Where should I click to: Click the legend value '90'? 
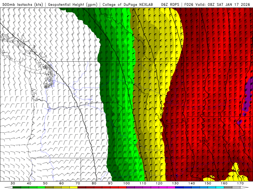[x=110, y=183]
